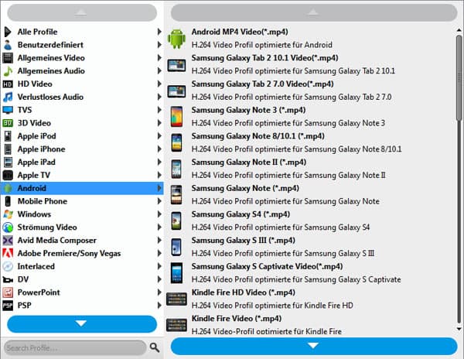Click gray up button above category list
The height and width of the screenshot is (359, 464).
pyautogui.click(x=82, y=12)
